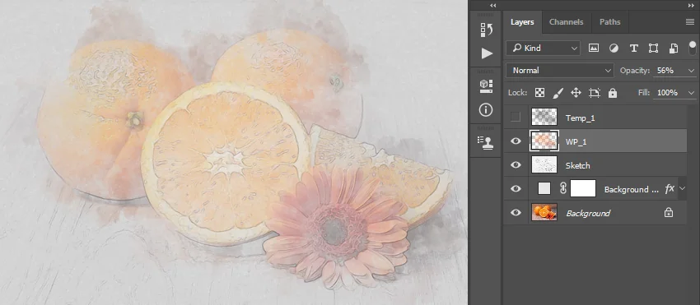Screen dimensions: 700x305
Task: Hide the WP_1 layer
Action: [x=516, y=141]
